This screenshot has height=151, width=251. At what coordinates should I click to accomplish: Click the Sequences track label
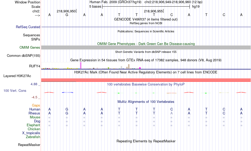(31, 35)
